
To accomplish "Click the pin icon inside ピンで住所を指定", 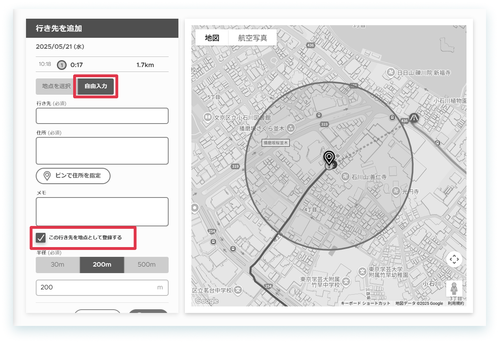I will pos(47,176).
